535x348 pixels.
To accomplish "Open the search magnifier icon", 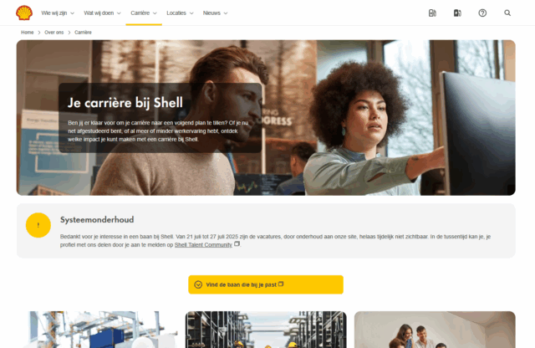I will coord(507,13).
